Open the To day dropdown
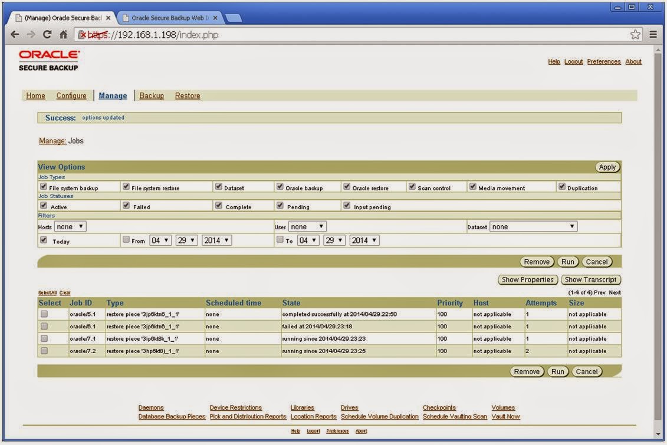This screenshot has width=667, height=445. point(334,240)
